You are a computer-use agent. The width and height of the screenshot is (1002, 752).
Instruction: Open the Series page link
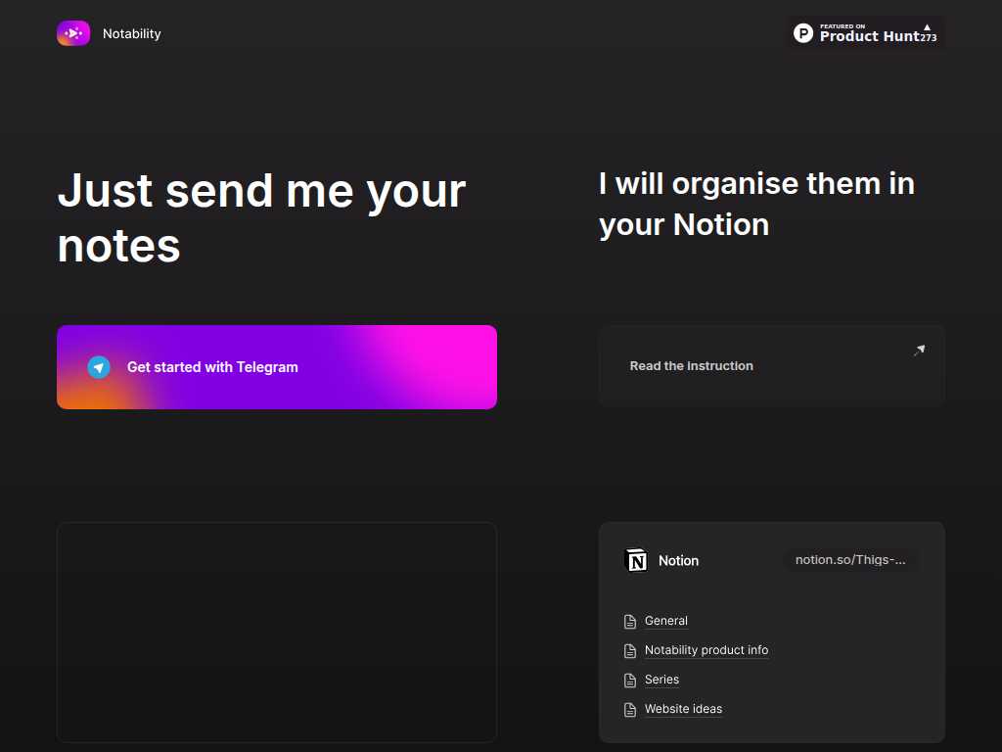tap(661, 680)
